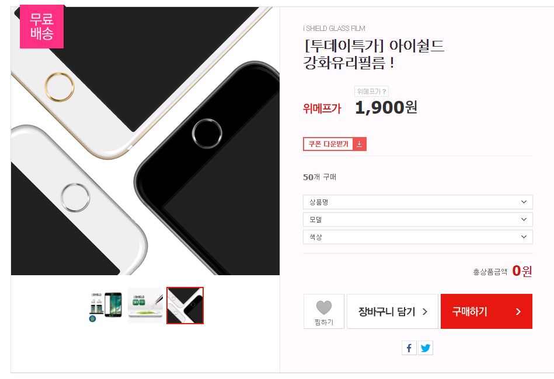The width and height of the screenshot is (554, 379).
Task: Click the 위메프가? price info badge
Action: (x=371, y=92)
